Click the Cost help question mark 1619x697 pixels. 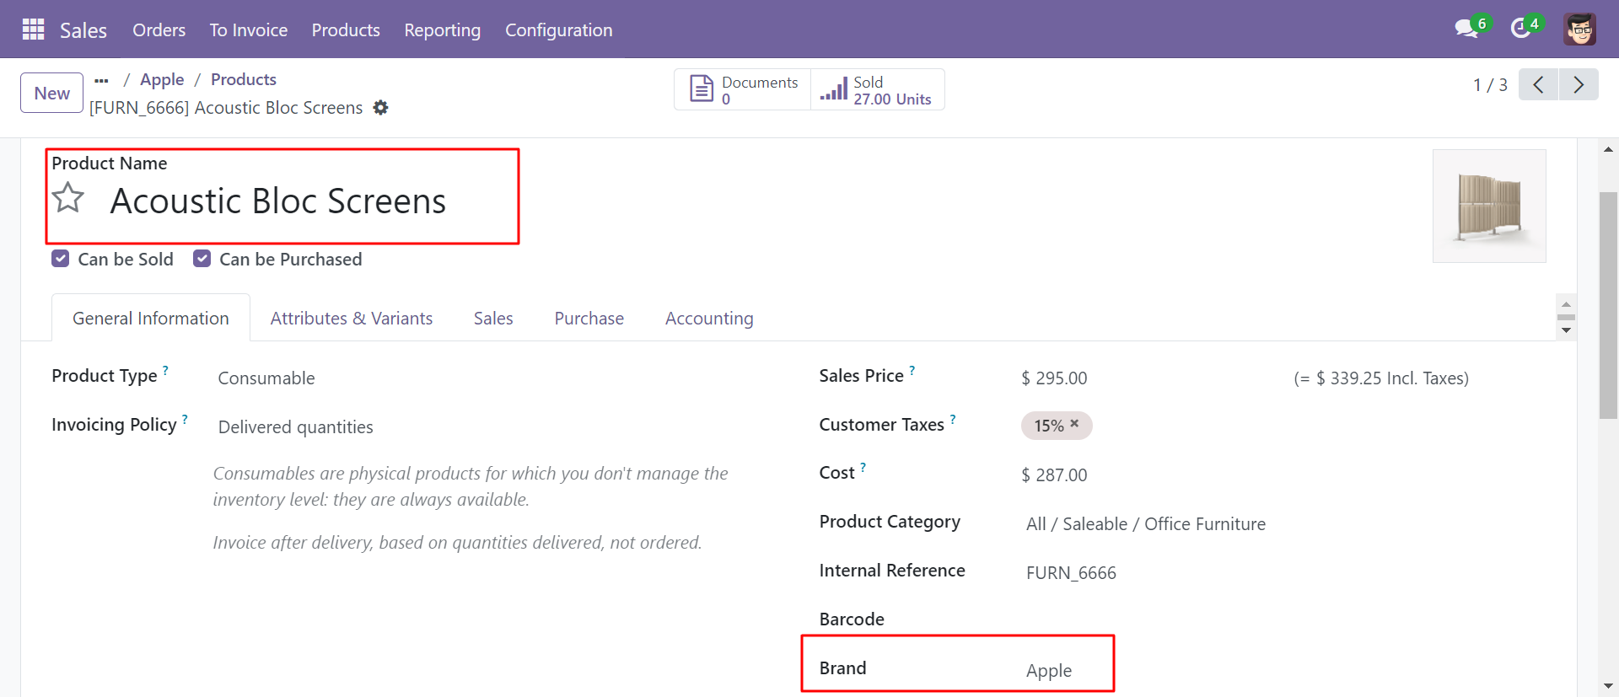pyautogui.click(x=863, y=467)
